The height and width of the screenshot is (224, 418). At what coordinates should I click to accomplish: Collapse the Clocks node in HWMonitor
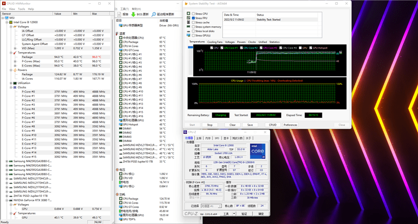pos(11,88)
